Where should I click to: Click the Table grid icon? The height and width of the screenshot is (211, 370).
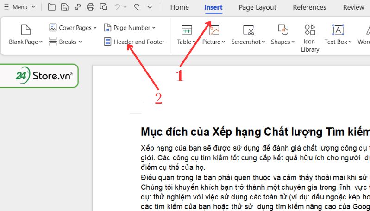click(187, 30)
